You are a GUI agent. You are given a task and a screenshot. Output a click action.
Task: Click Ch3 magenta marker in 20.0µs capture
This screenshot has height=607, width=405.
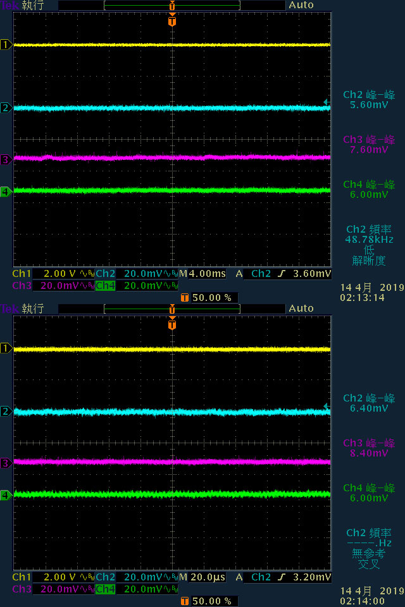click(6, 463)
